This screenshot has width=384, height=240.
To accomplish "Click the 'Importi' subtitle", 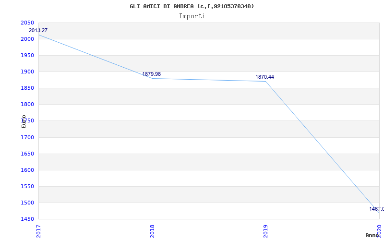I will pos(192,16).
